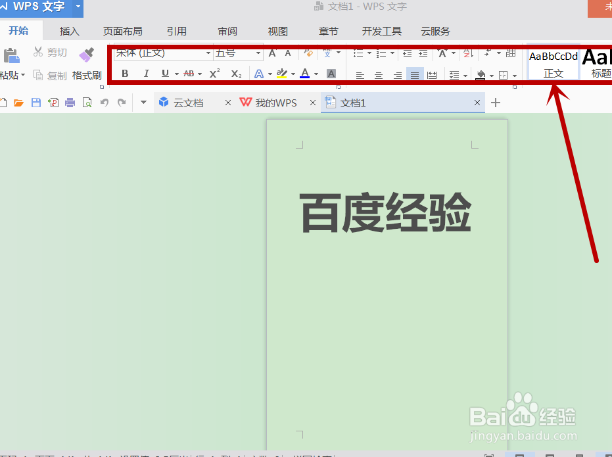
Task: Click the Paste clipboard icon
Action: click(x=11, y=56)
